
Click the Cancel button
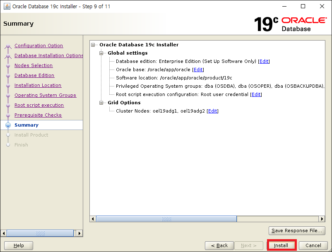click(313, 245)
